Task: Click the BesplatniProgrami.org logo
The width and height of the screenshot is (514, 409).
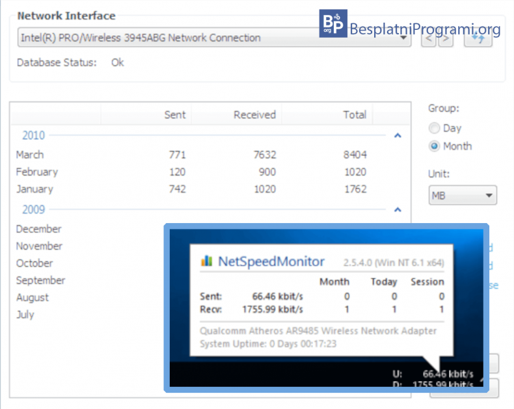Action: click(410, 23)
